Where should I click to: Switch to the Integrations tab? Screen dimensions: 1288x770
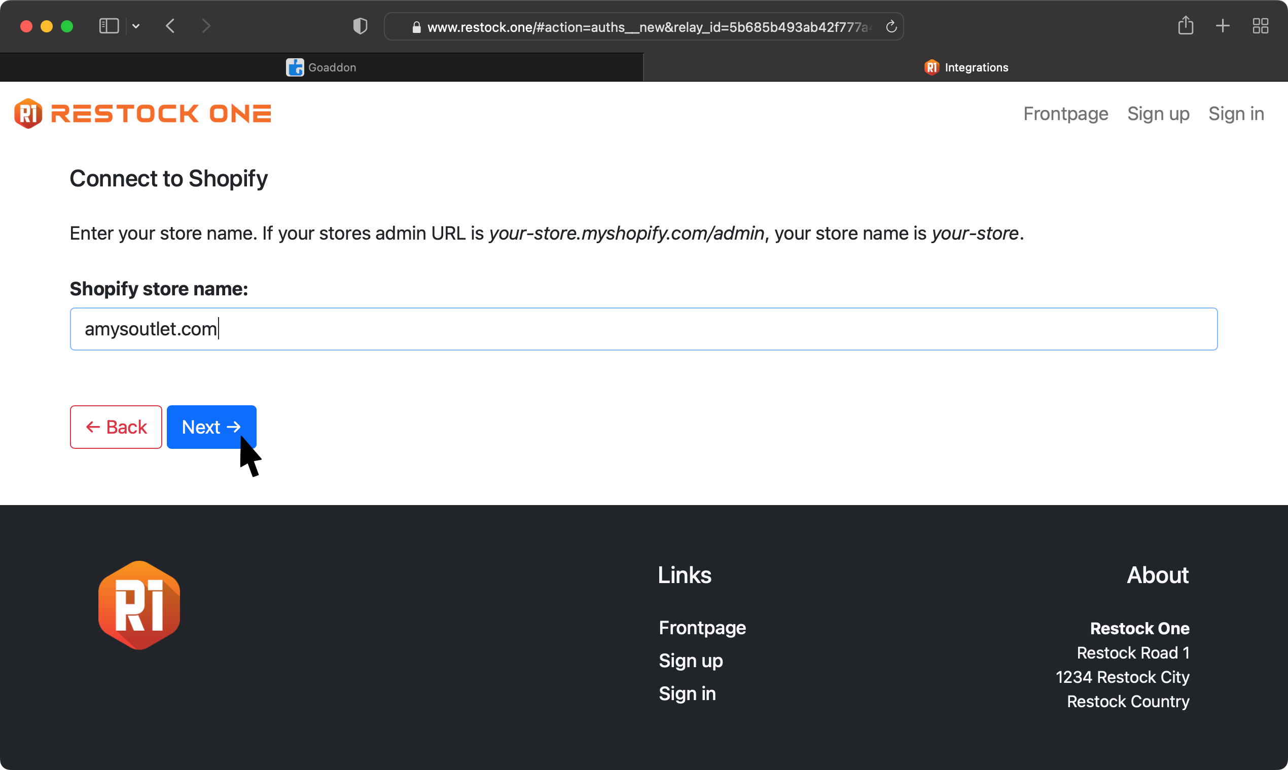click(966, 67)
